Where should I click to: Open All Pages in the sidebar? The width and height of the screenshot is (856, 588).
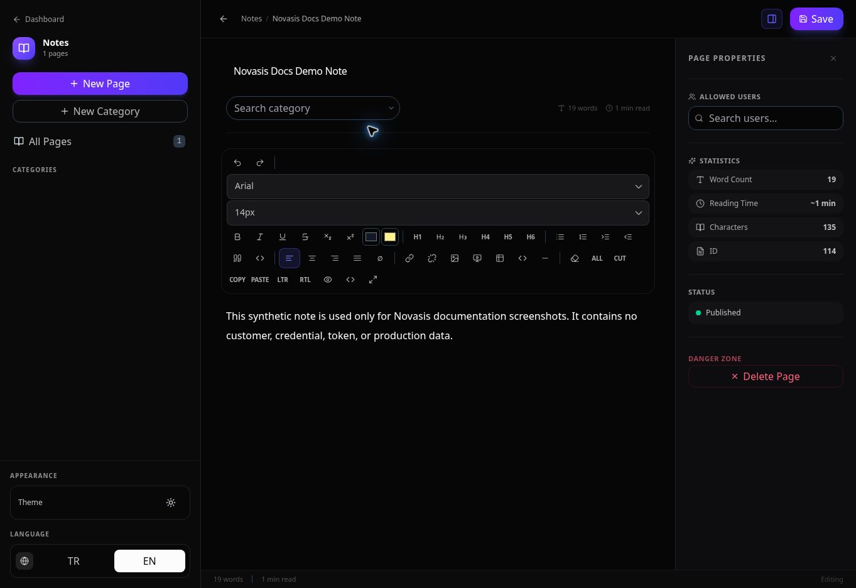(100, 141)
